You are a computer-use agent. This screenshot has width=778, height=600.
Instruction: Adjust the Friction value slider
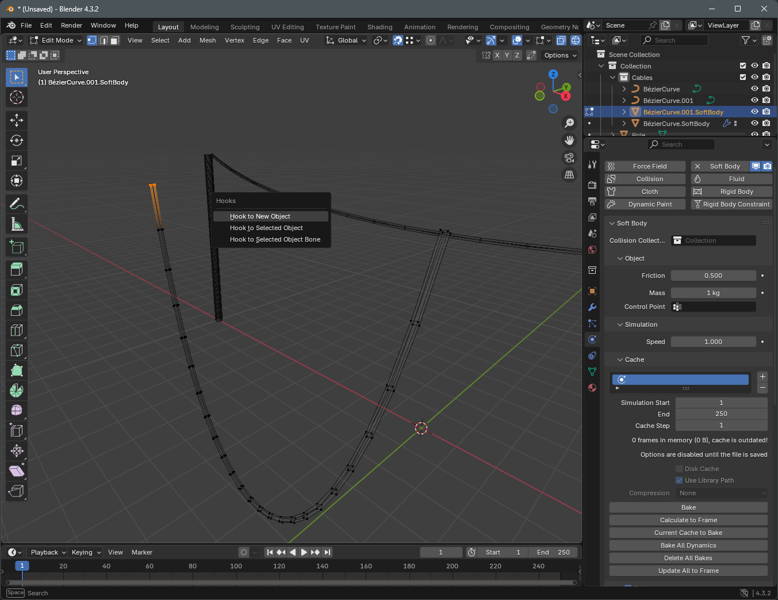[x=713, y=276]
